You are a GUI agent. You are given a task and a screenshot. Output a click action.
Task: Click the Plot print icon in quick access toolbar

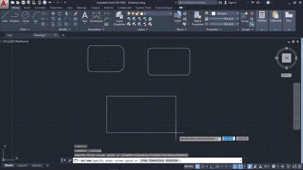coord(45,2)
